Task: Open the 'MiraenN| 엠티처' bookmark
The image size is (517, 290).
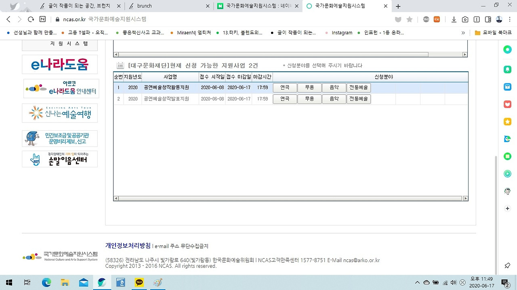Action: (x=190, y=33)
